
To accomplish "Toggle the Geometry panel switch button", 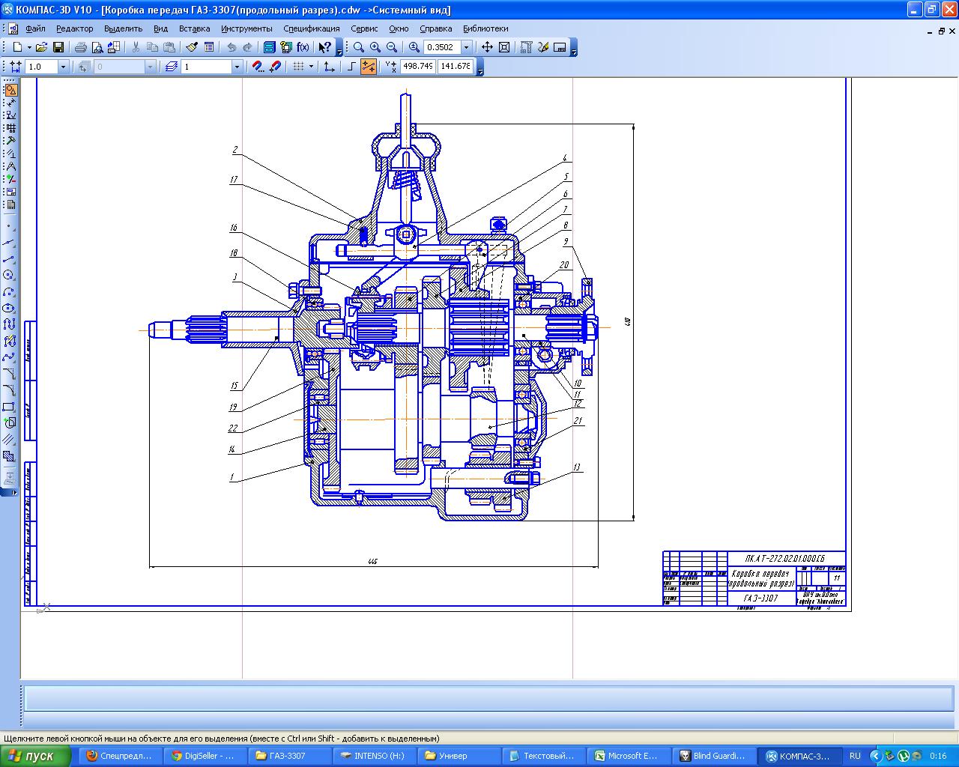I will click(10, 90).
